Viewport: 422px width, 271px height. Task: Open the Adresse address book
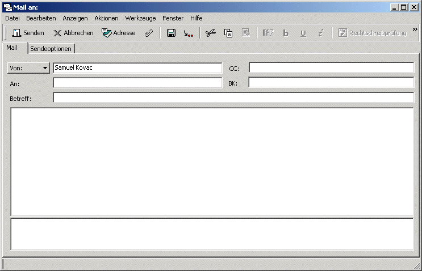tap(119, 33)
